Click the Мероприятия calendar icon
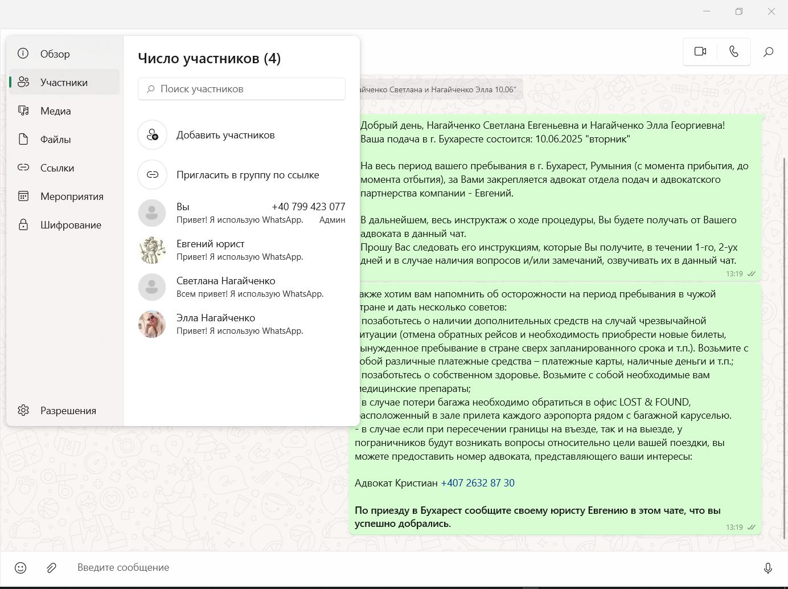This screenshot has width=788, height=589. coord(23,196)
